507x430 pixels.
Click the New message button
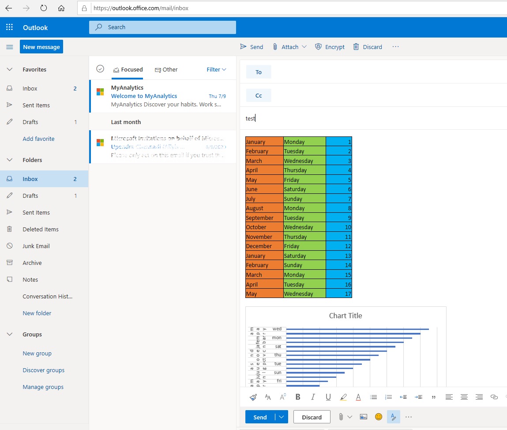41,47
